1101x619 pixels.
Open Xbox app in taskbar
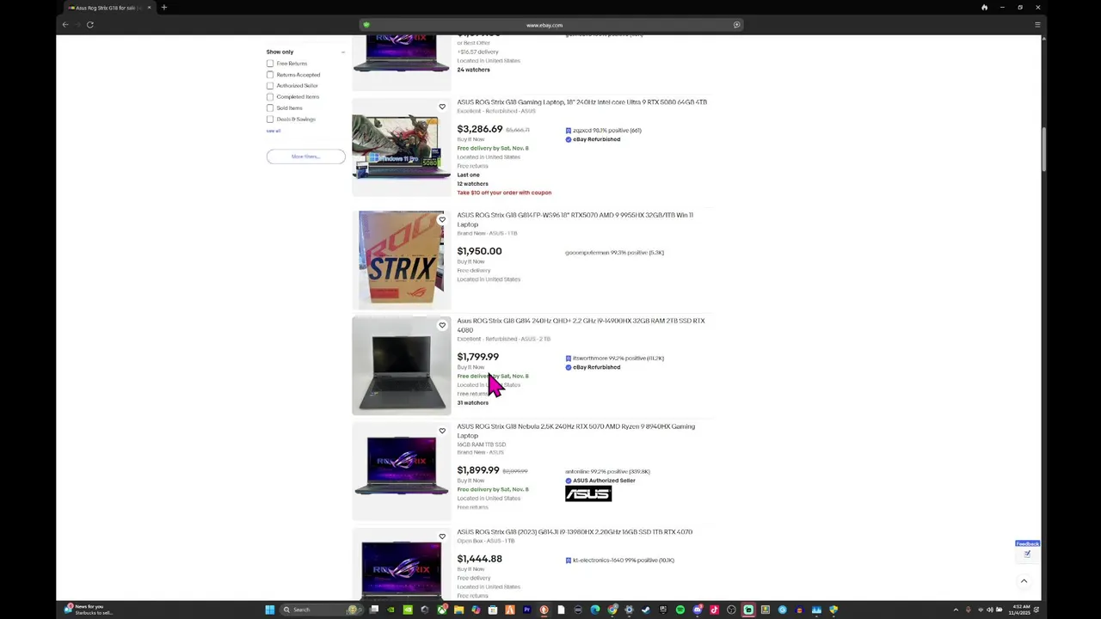point(442,610)
